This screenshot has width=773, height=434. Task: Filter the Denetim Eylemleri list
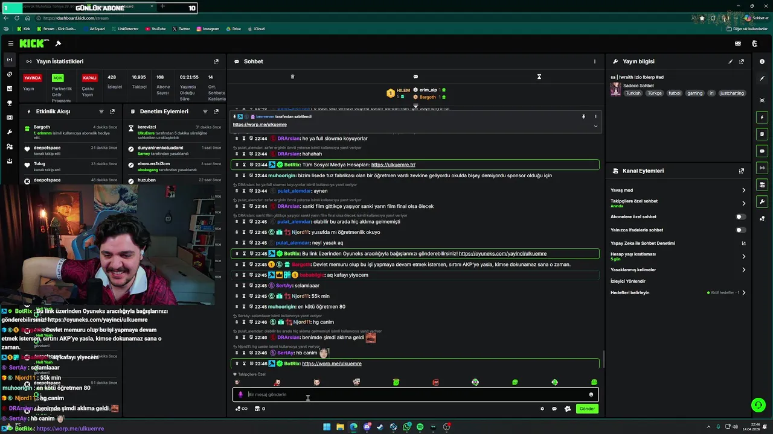[x=205, y=112]
